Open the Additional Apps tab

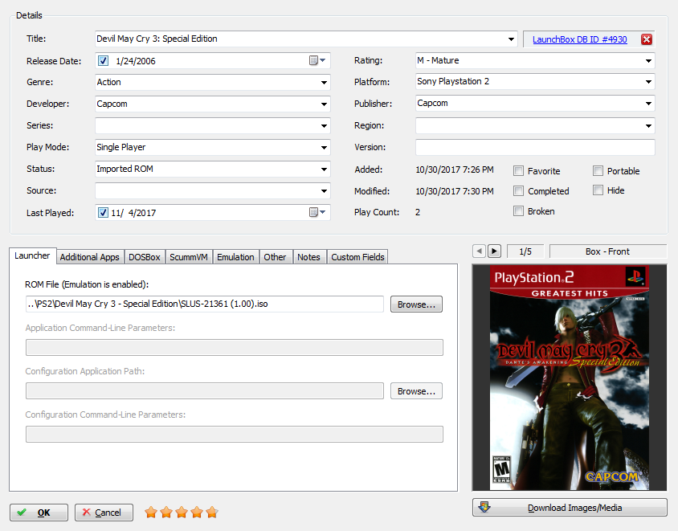pos(89,257)
